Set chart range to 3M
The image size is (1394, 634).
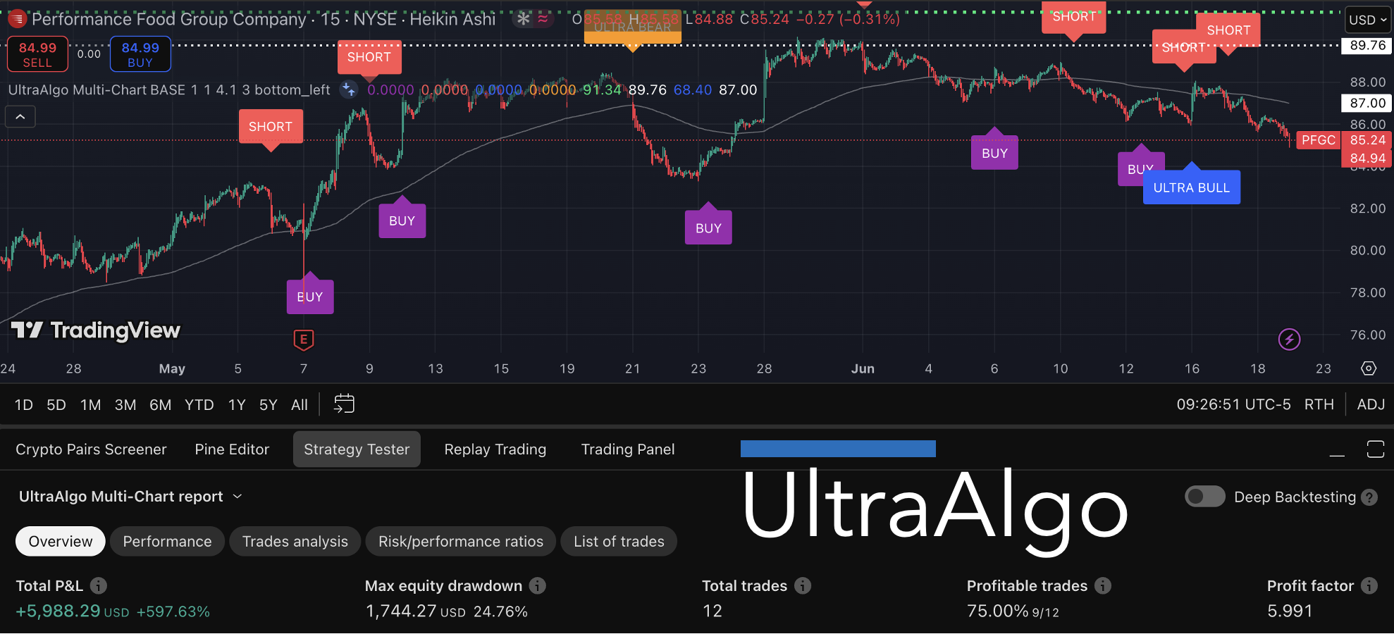point(125,405)
